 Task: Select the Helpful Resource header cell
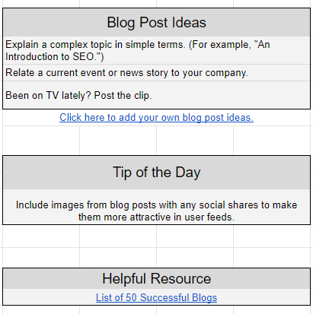(156, 279)
